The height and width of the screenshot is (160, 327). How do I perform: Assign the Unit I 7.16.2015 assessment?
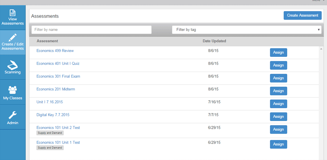click(x=278, y=104)
